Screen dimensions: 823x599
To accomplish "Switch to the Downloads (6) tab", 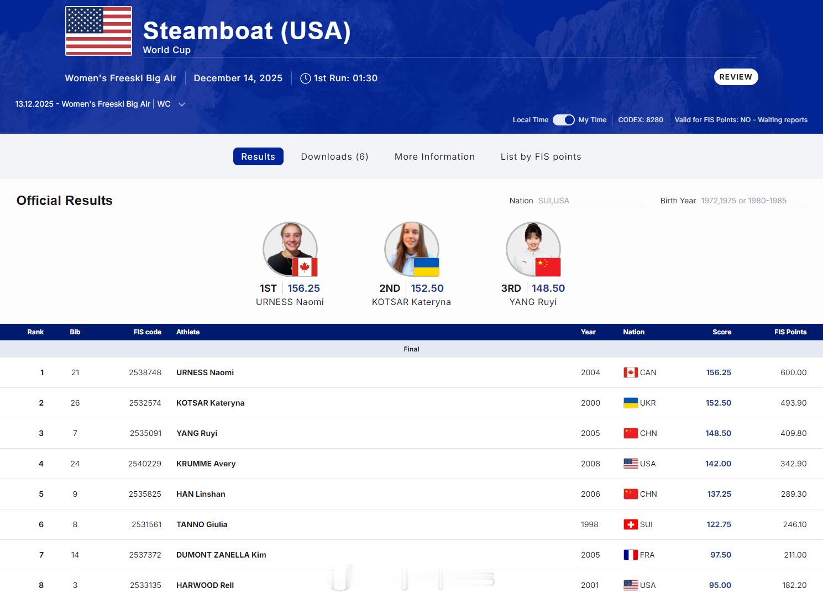I will point(334,156).
